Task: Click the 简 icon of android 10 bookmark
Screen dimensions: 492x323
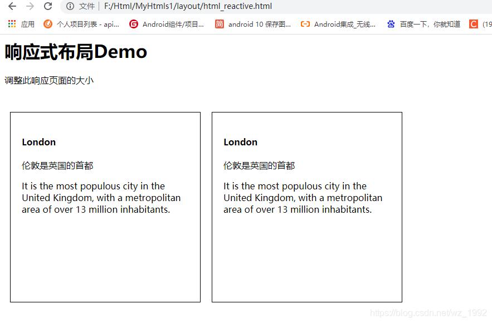Action: pyautogui.click(x=220, y=24)
